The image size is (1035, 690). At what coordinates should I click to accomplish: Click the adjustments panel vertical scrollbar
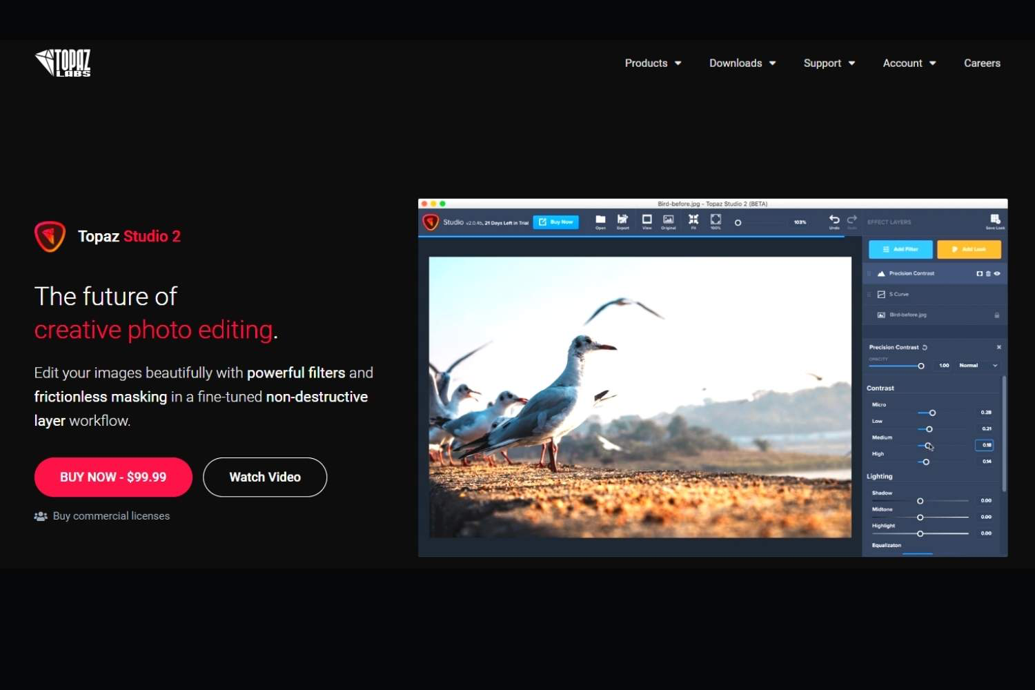click(x=1004, y=433)
